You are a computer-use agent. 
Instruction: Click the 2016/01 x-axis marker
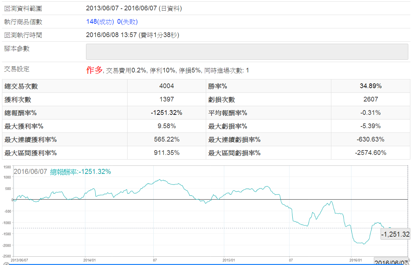pyautogui.click(x=356, y=259)
